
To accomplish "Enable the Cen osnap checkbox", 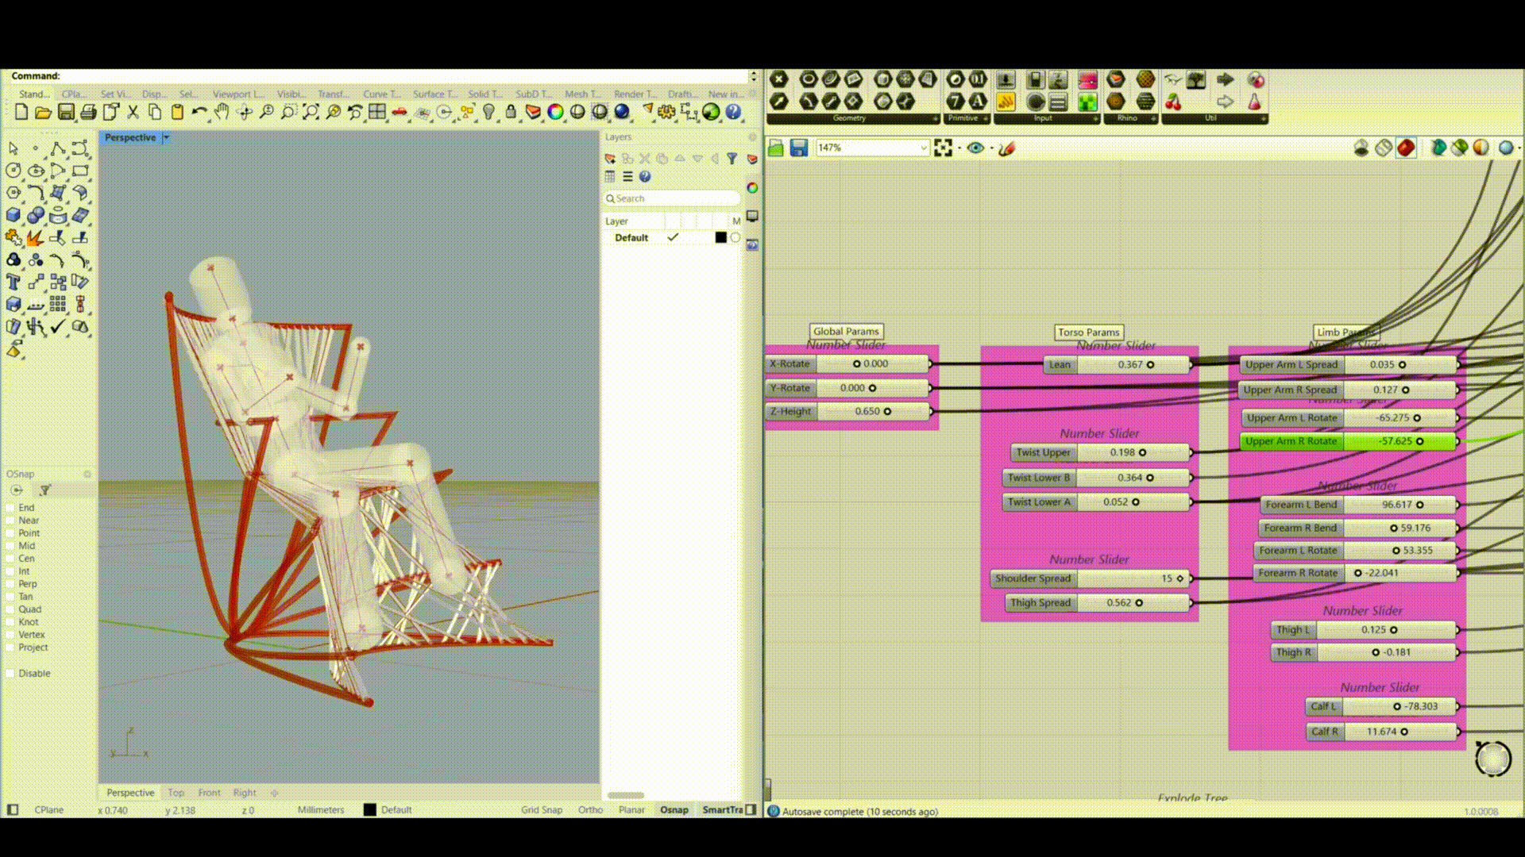I will pyautogui.click(x=10, y=559).
